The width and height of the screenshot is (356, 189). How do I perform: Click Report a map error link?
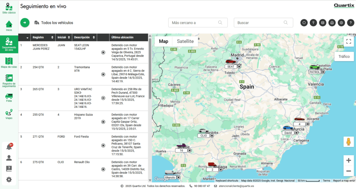click(x=344, y=180)
